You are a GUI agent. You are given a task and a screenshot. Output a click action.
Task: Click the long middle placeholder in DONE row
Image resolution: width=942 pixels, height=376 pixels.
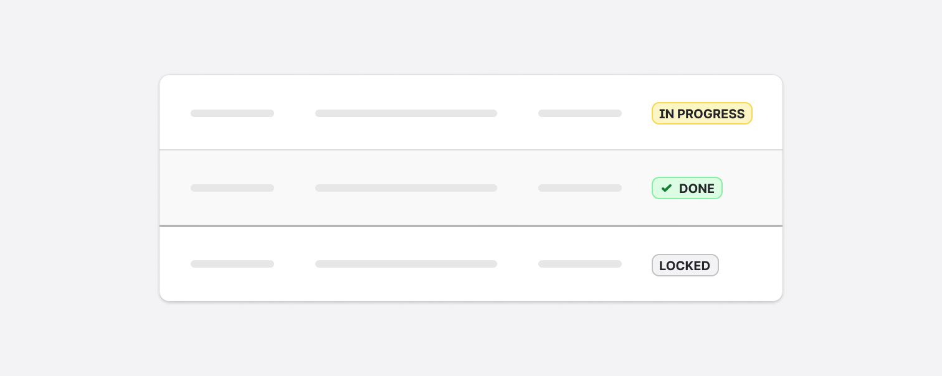(x=406, y=188)
